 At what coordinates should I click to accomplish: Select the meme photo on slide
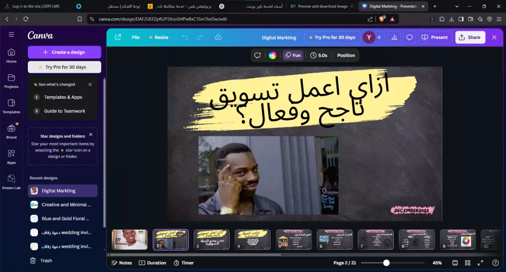click(x=268, y=175)
